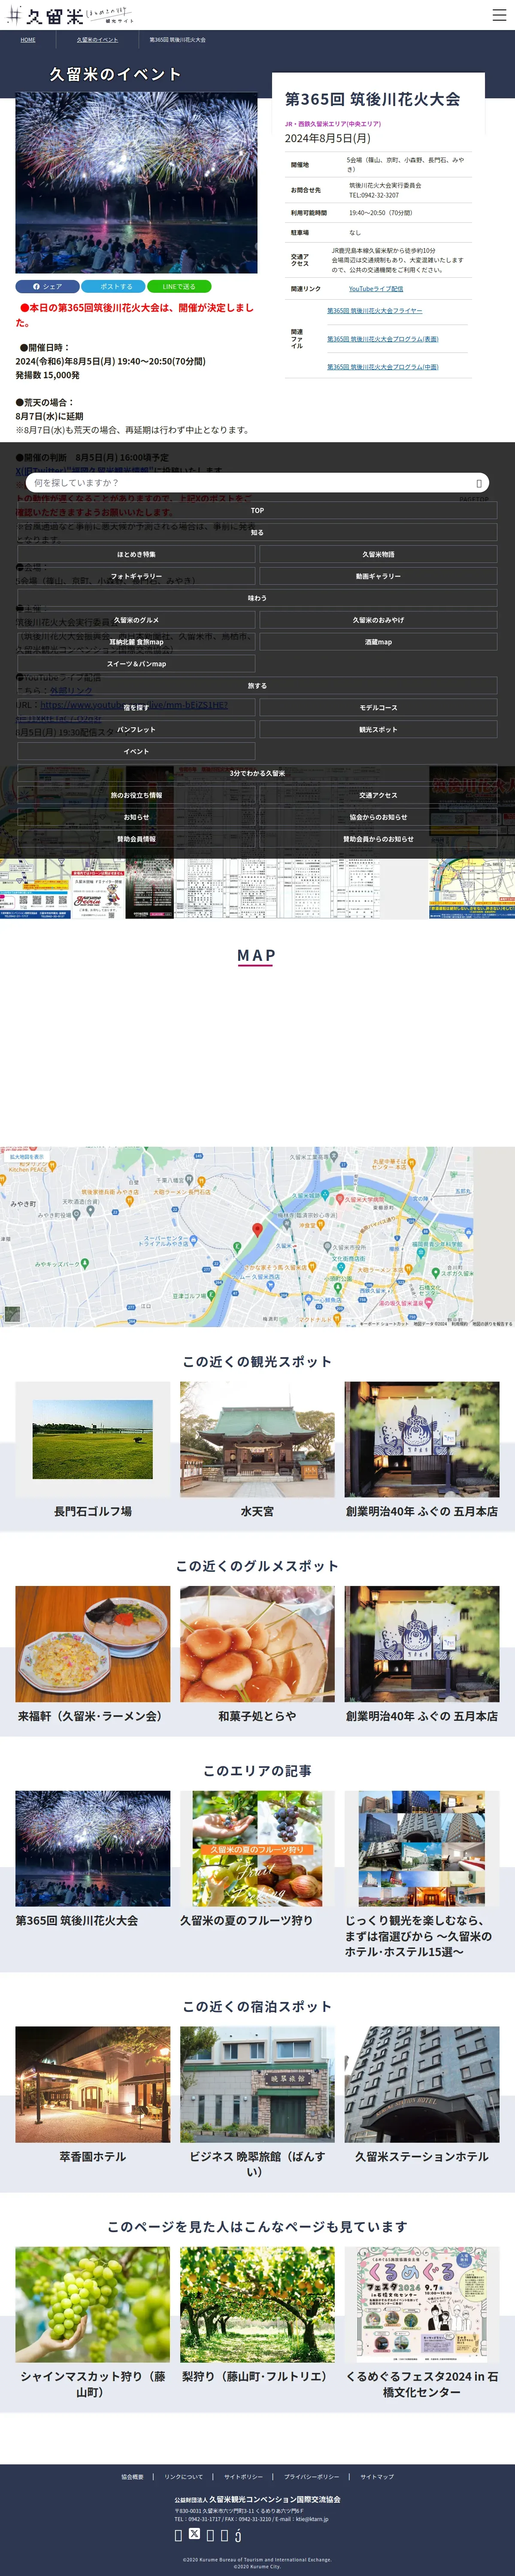Open フォトギャラリー menu item

(x=136, y=576)
